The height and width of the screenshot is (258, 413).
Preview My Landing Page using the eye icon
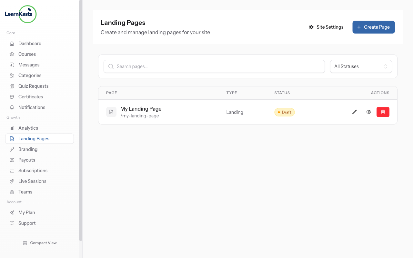tap(369, 112)
